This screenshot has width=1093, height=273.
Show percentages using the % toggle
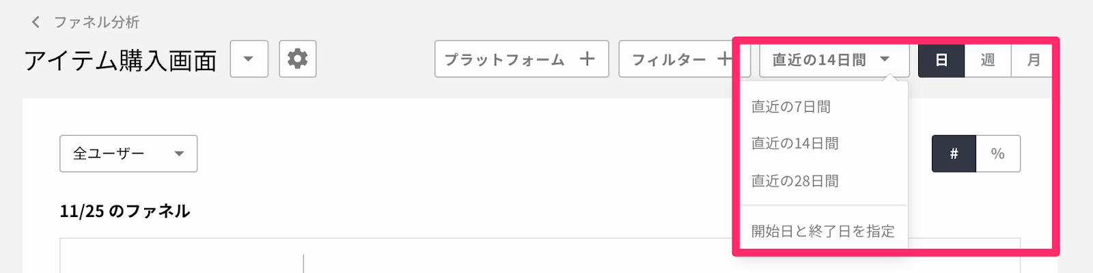[998, 154]
